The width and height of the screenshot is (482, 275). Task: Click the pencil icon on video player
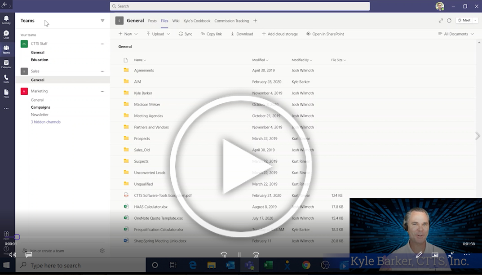tap(419, 255)
